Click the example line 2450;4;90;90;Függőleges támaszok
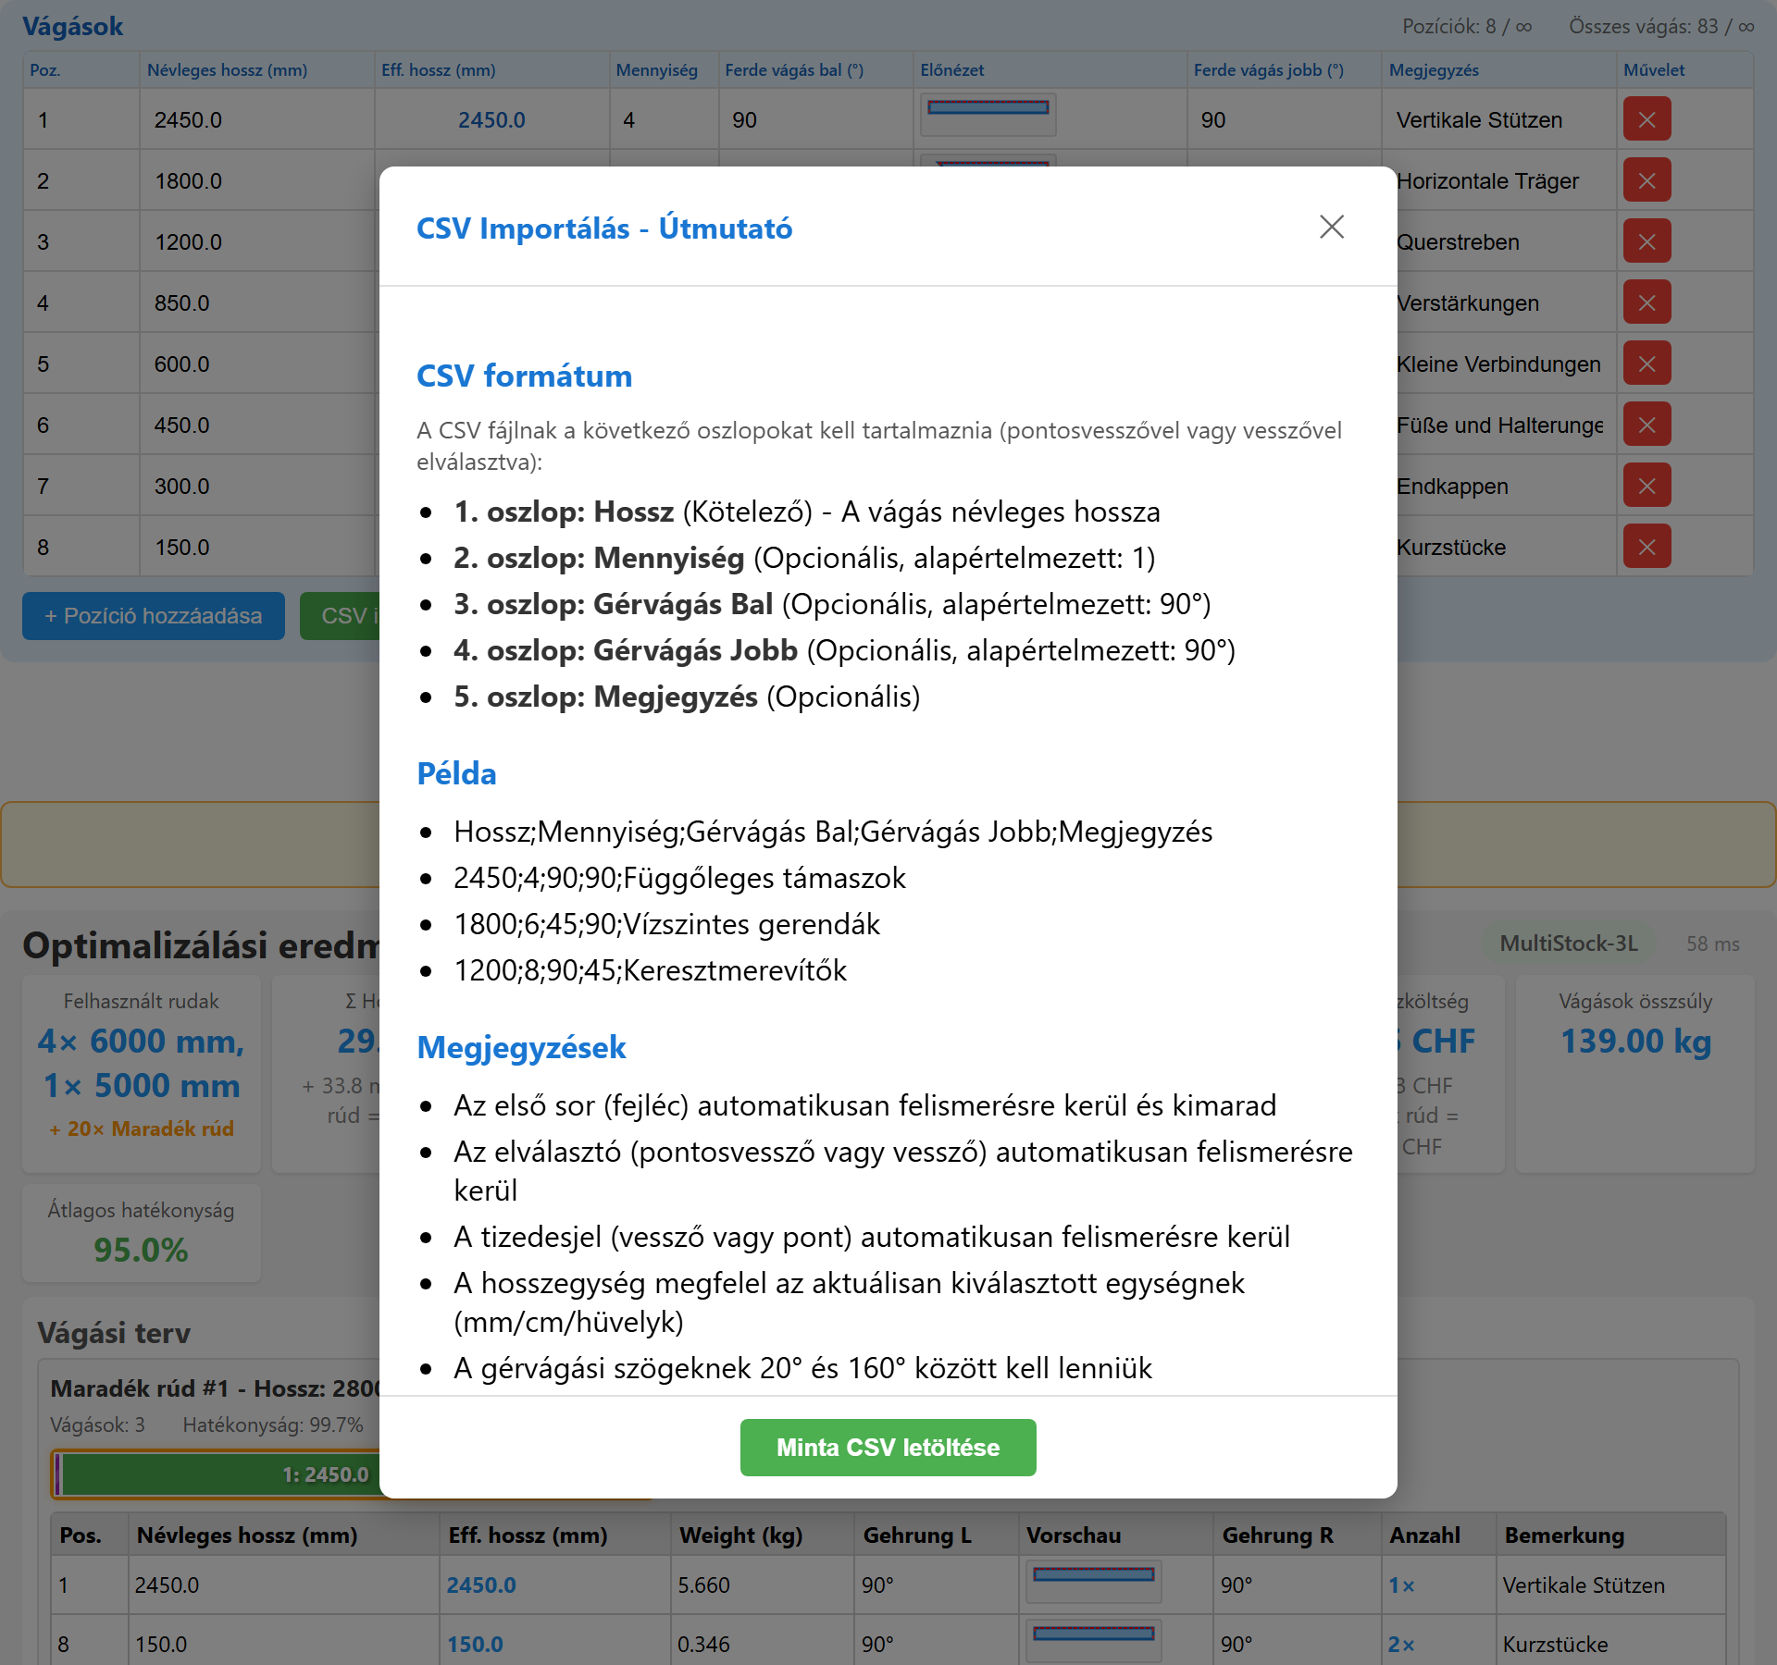1777x1665 pixels. (679, 878)
